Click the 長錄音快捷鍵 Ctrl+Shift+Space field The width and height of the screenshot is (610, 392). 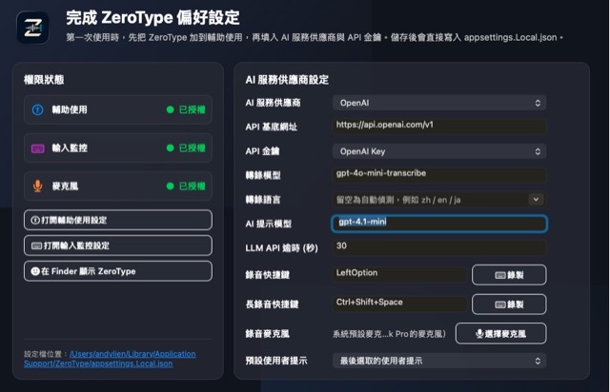tap(399, 303)
